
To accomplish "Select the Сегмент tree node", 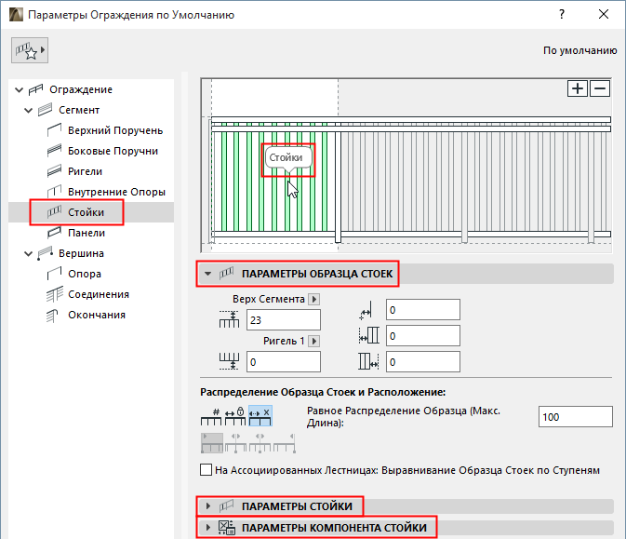I will click(x=79, y=110).
